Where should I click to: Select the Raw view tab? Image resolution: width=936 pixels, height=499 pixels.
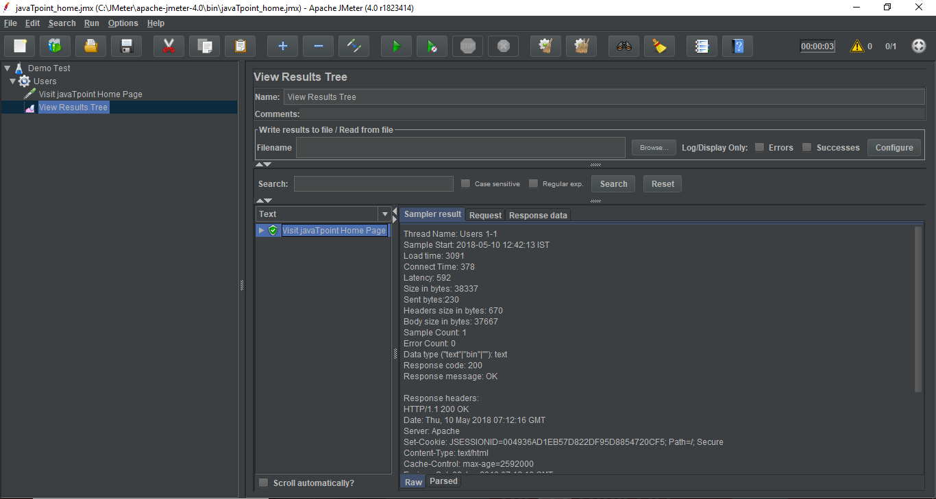click(x=413, y=482)
